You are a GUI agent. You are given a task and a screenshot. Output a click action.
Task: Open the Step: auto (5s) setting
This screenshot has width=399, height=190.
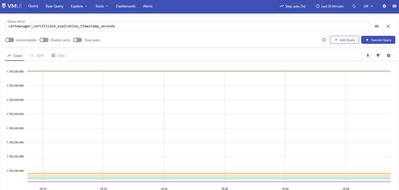(x=292, y=6)
